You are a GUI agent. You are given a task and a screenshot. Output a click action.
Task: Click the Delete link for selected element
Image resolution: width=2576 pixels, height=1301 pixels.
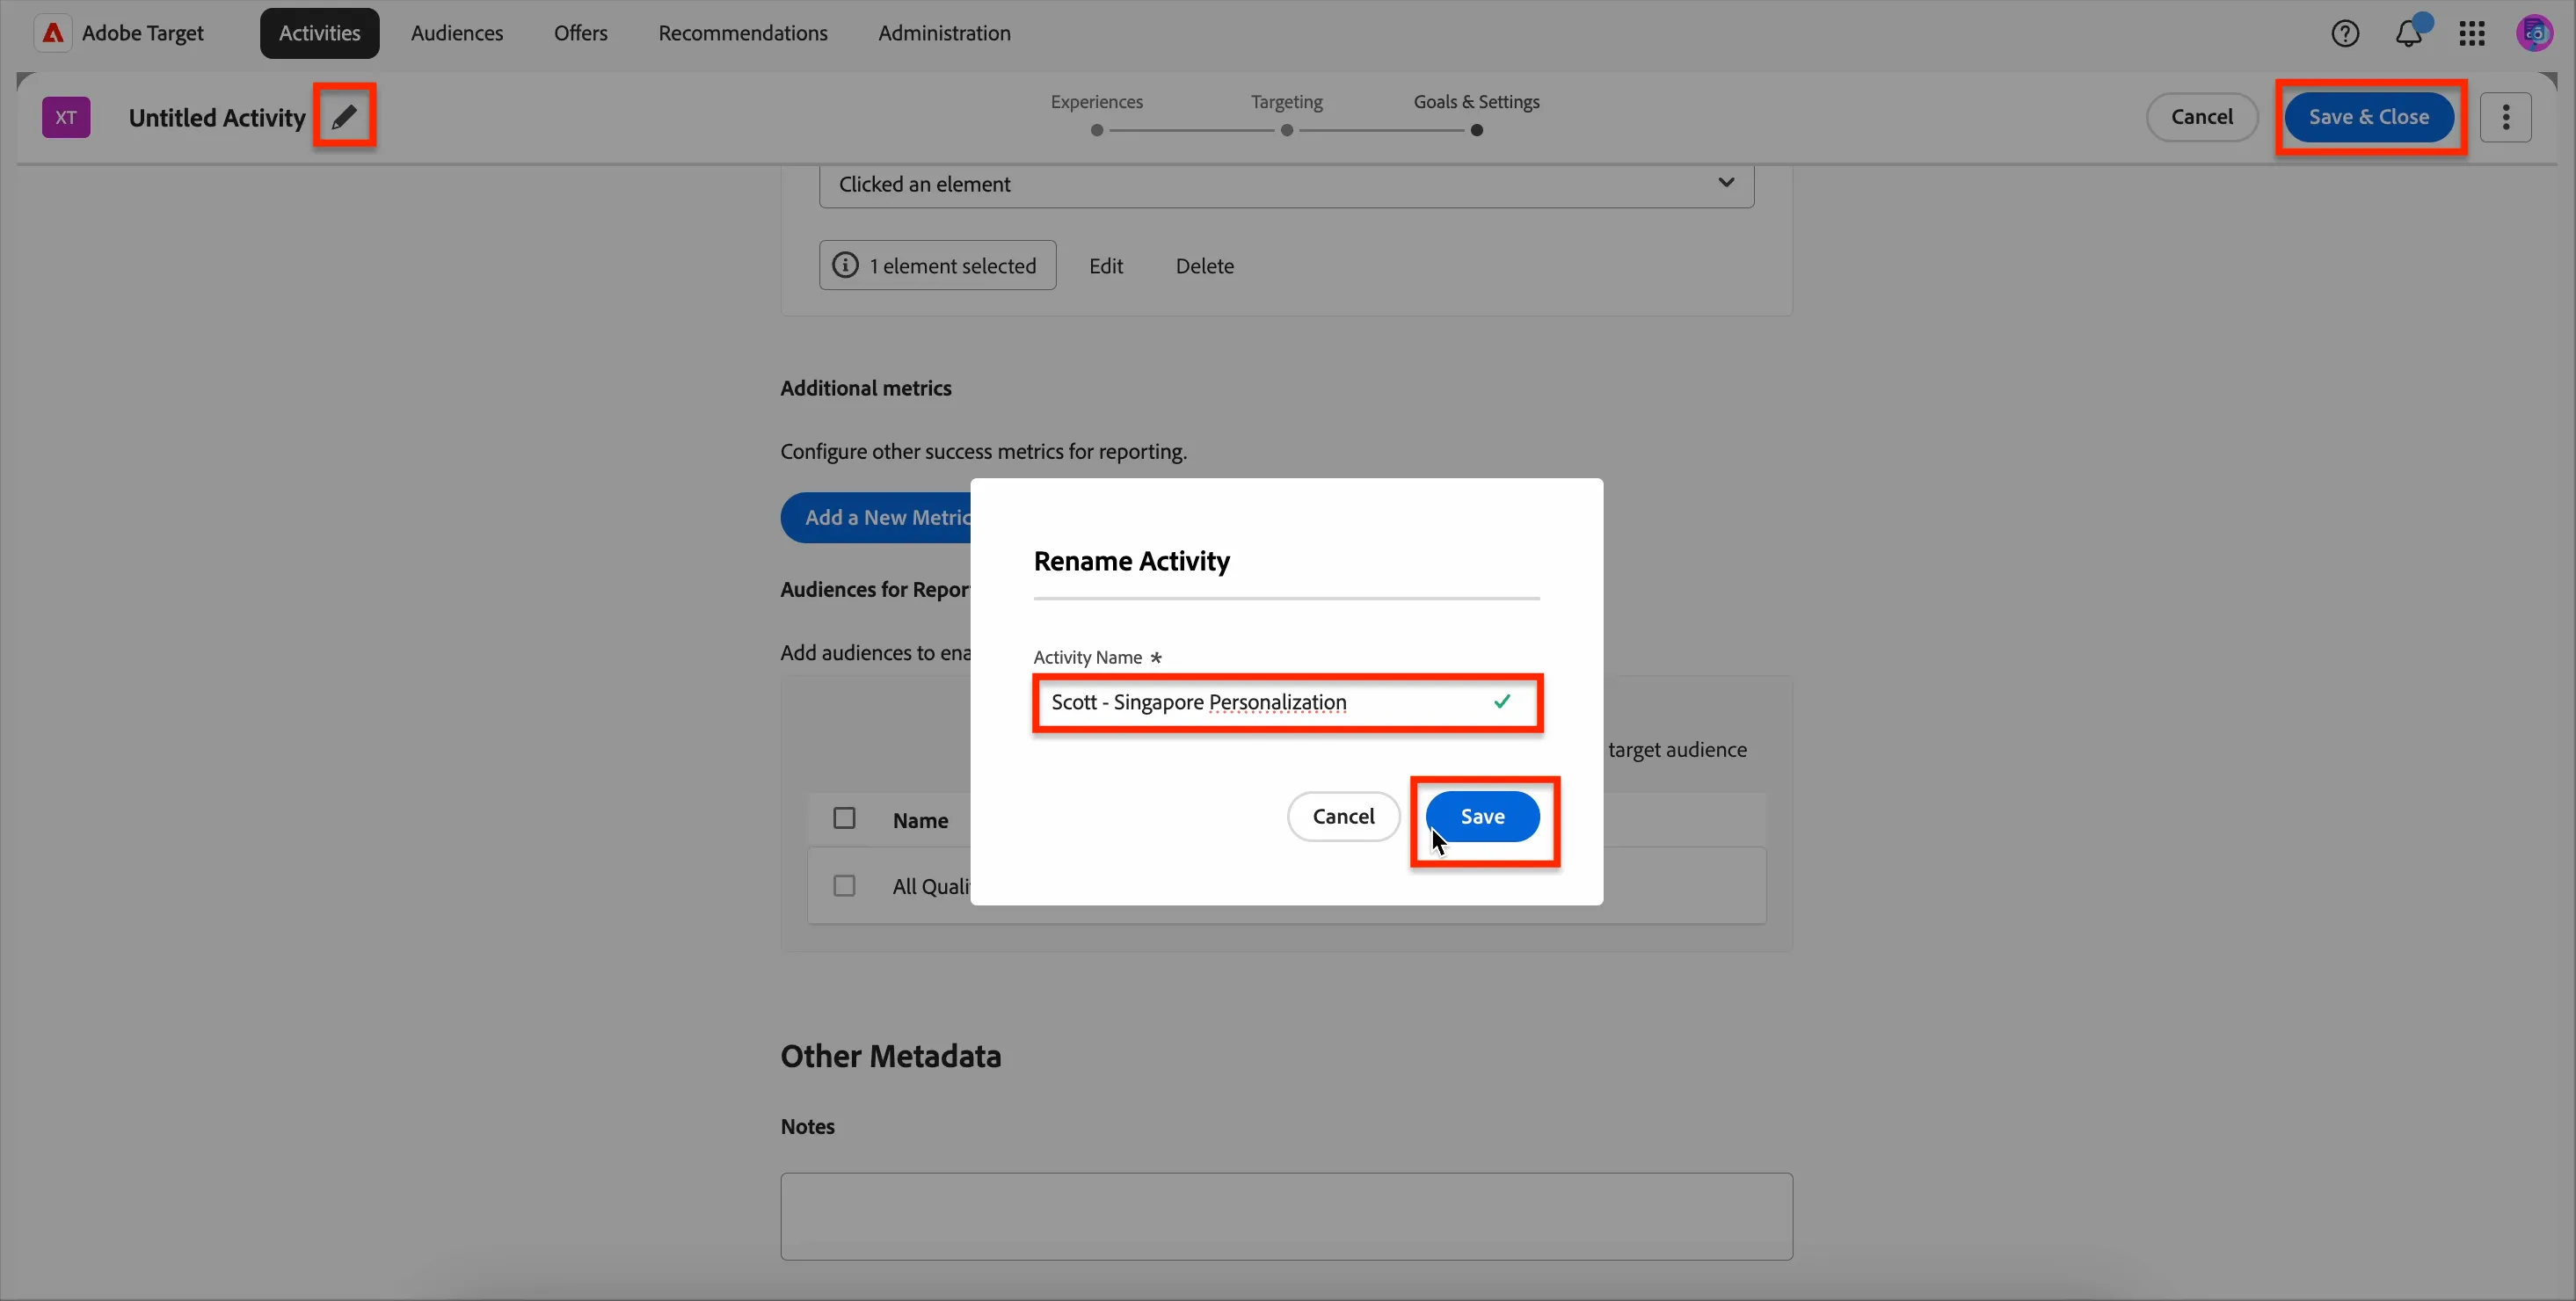coord(1205,266)
